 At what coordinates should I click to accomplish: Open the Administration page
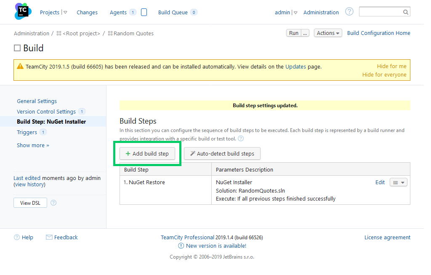[x=321, y=12]
